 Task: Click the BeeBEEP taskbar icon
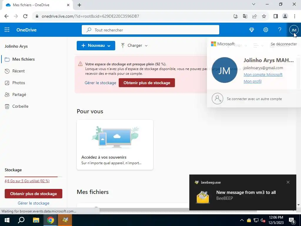point(65,220)
